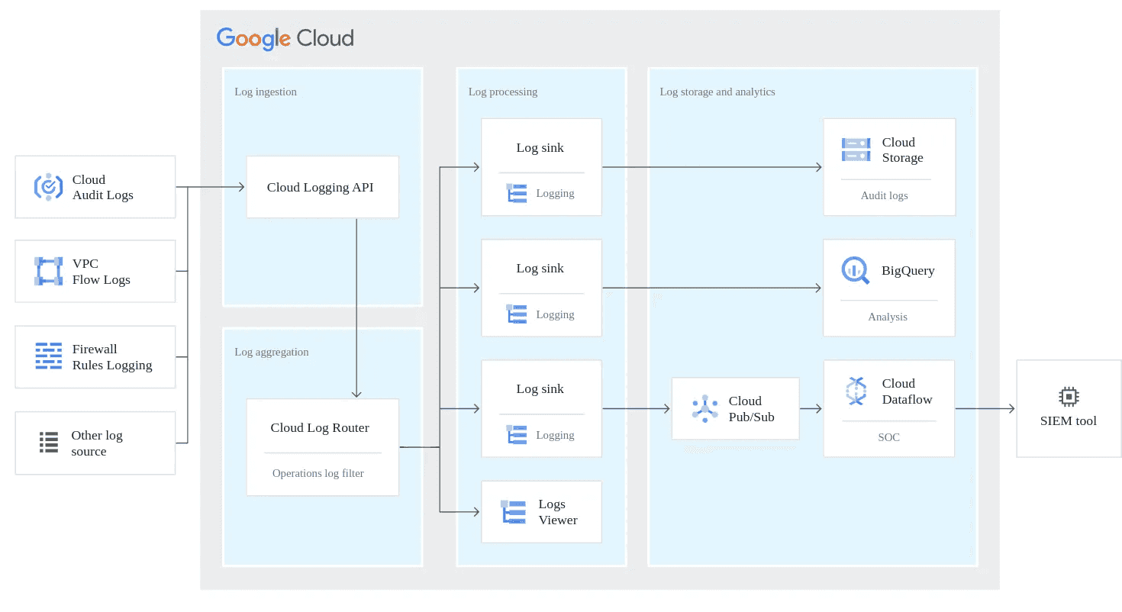The image size is (1122, 612).
Task: Select the Cloud Logging API box
Action: tap(322, 187)
